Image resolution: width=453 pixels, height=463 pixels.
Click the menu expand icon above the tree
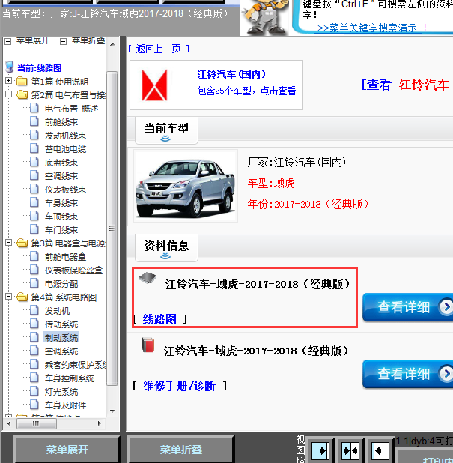(8, 42)
